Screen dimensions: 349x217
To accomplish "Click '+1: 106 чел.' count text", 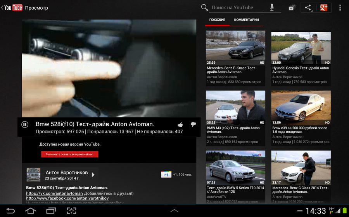I will [x=182, y=175].
